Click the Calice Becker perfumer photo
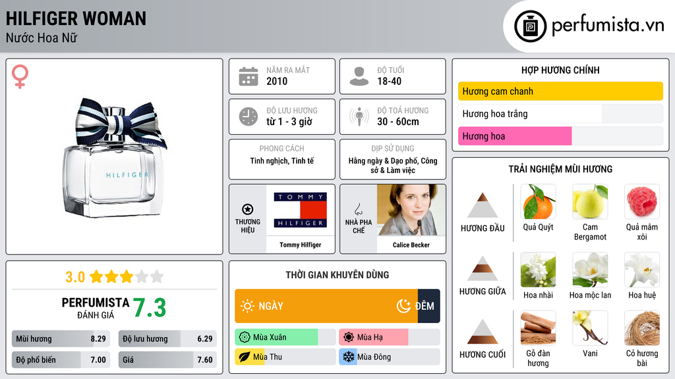Viewport: 675px width, 379px height. (x=411, y=210)
